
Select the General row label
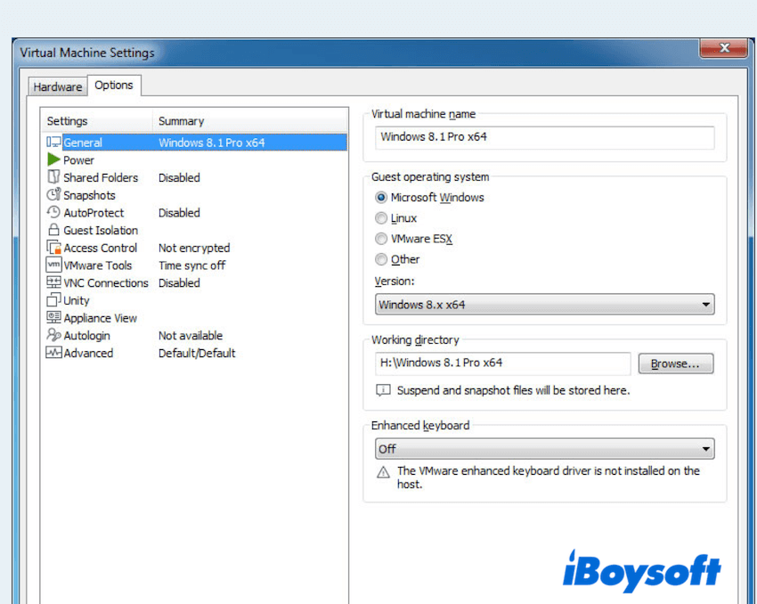coord(83,143)
